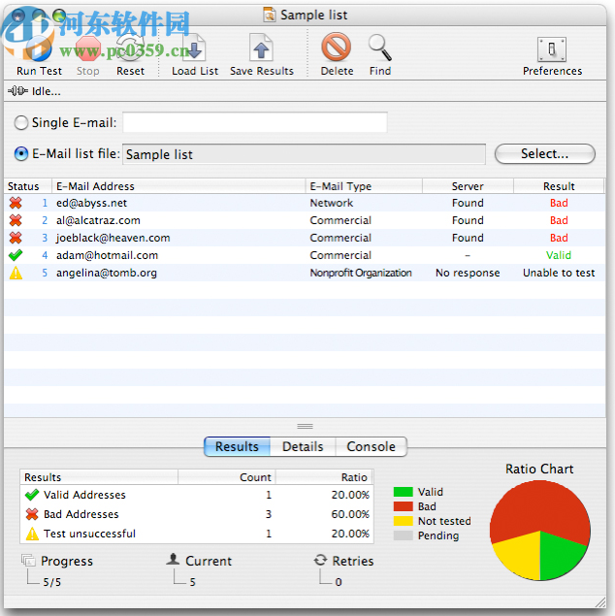Viewport: 615px width, 616px height.
Task: Click the window resize grip corner
Action: pyautogui.click(x=600, y=602)
